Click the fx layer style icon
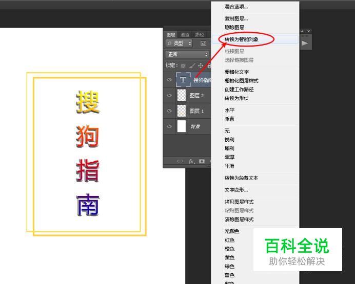Viewport: 355px width, 284px height. point(191,161)
